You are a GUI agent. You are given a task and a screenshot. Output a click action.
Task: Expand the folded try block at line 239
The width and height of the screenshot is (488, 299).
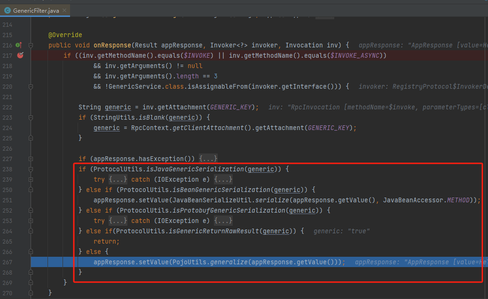pos(31,179)
